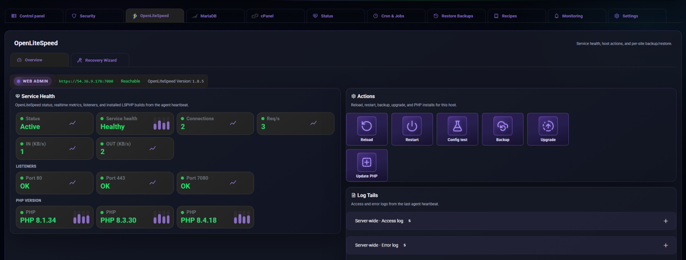Open the Status tab
This screenshot has height=260, width=686.
[336, 16]
